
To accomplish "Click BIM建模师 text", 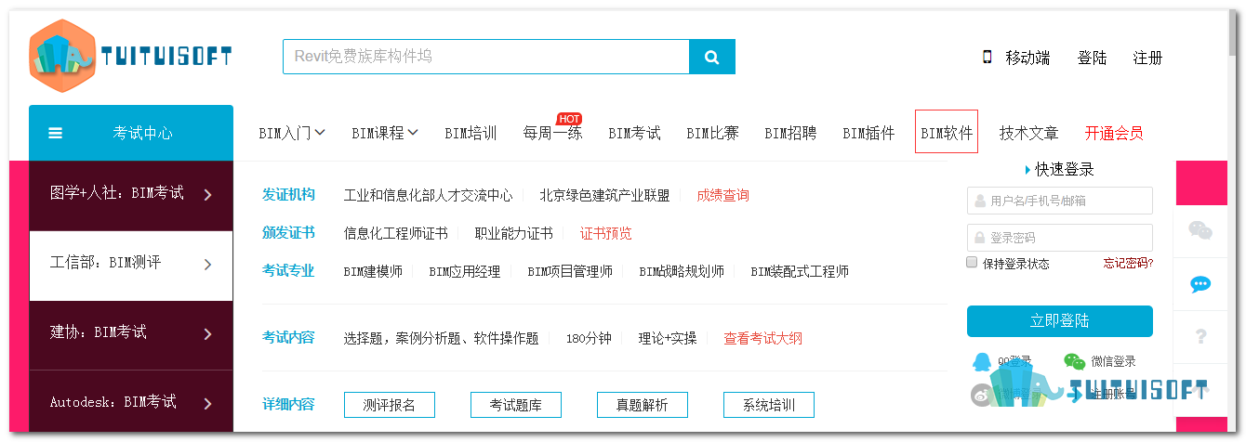I will (x=373, y=272).
